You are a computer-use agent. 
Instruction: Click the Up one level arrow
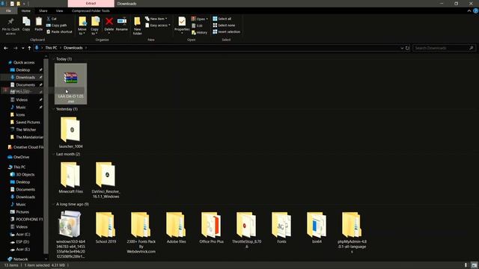point(29,48)
